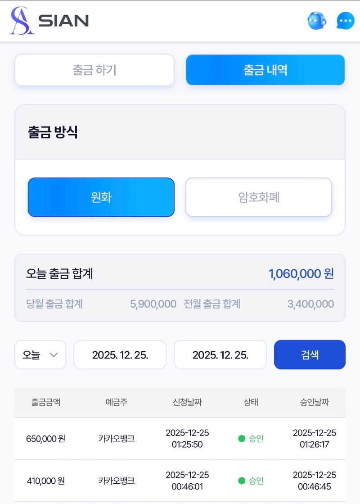Switch to 출금 내역 tab
Viewport: 360px width, 504px height.
click(x=265, y=70)
